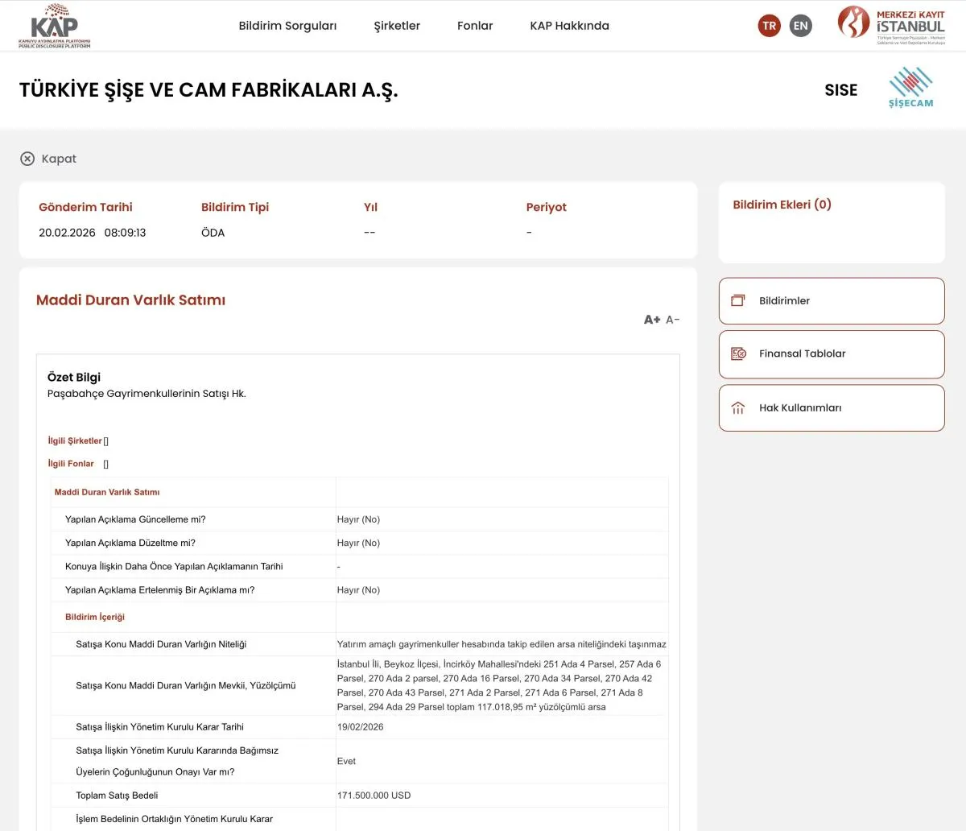The image size is (966, 831).
Task: Switch language to English (EN)
Action: click(800, 26)
